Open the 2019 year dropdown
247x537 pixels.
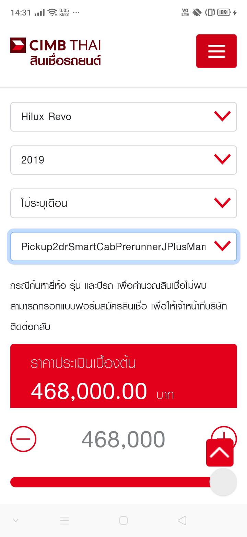point(123,160)
